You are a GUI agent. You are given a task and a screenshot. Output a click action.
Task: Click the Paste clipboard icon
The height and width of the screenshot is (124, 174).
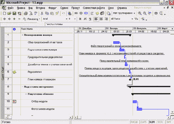[52, 13]
